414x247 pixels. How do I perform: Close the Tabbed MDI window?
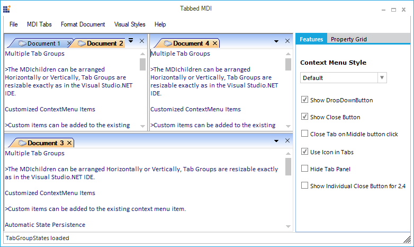[x=404, y=10]
